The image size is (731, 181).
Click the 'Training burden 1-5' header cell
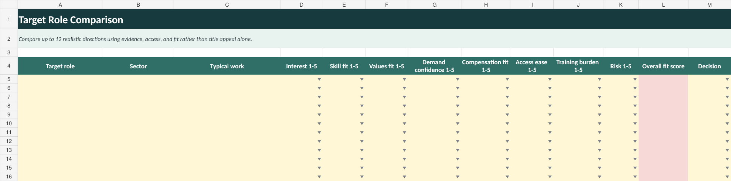tap(578, 66)
